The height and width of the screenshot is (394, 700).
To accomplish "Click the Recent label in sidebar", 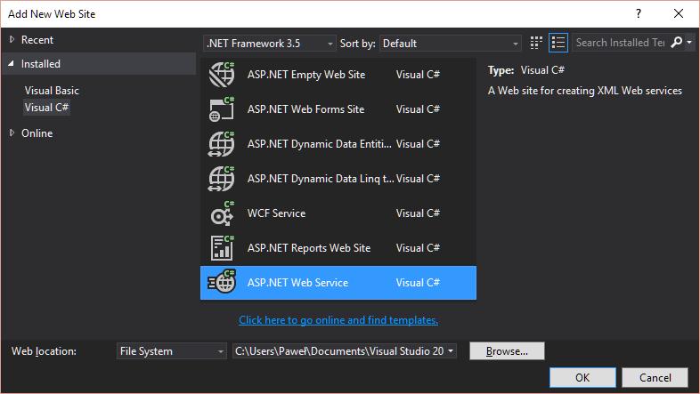I will point(37,40).
